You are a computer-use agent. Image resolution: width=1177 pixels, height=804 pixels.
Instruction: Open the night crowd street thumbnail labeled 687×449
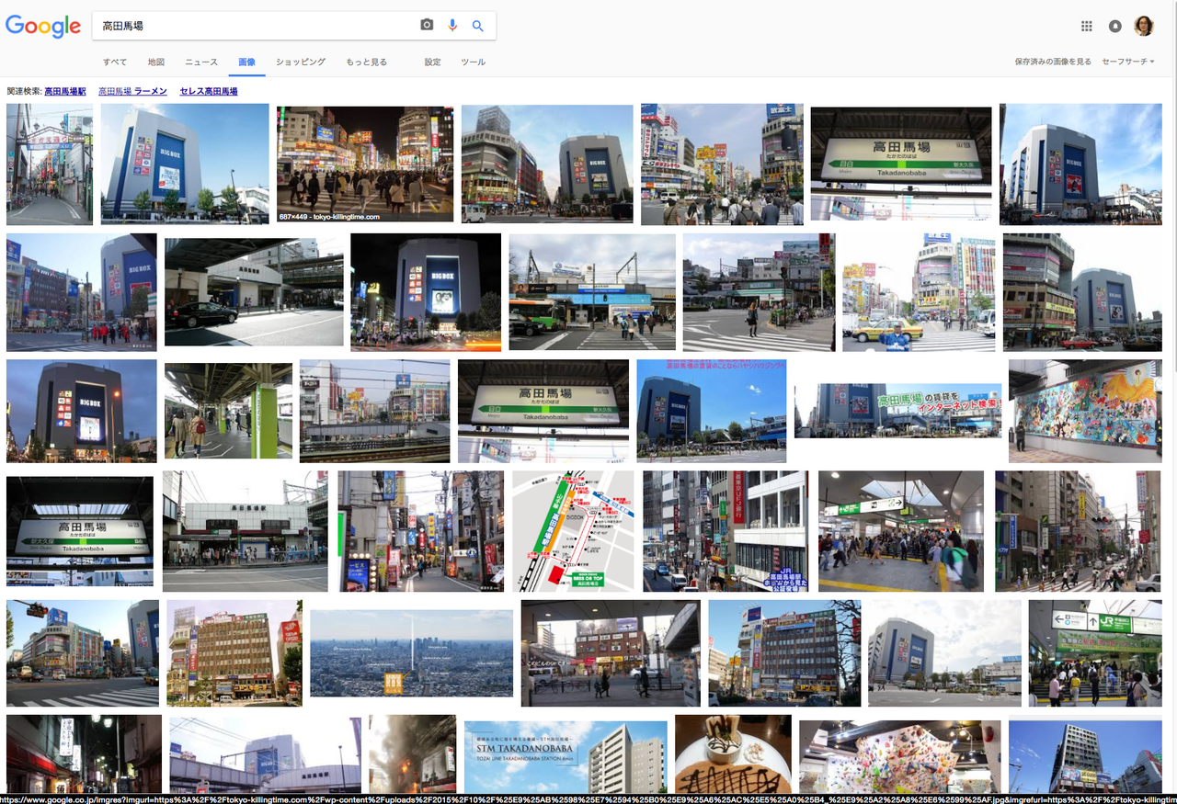tap(365, 164)
